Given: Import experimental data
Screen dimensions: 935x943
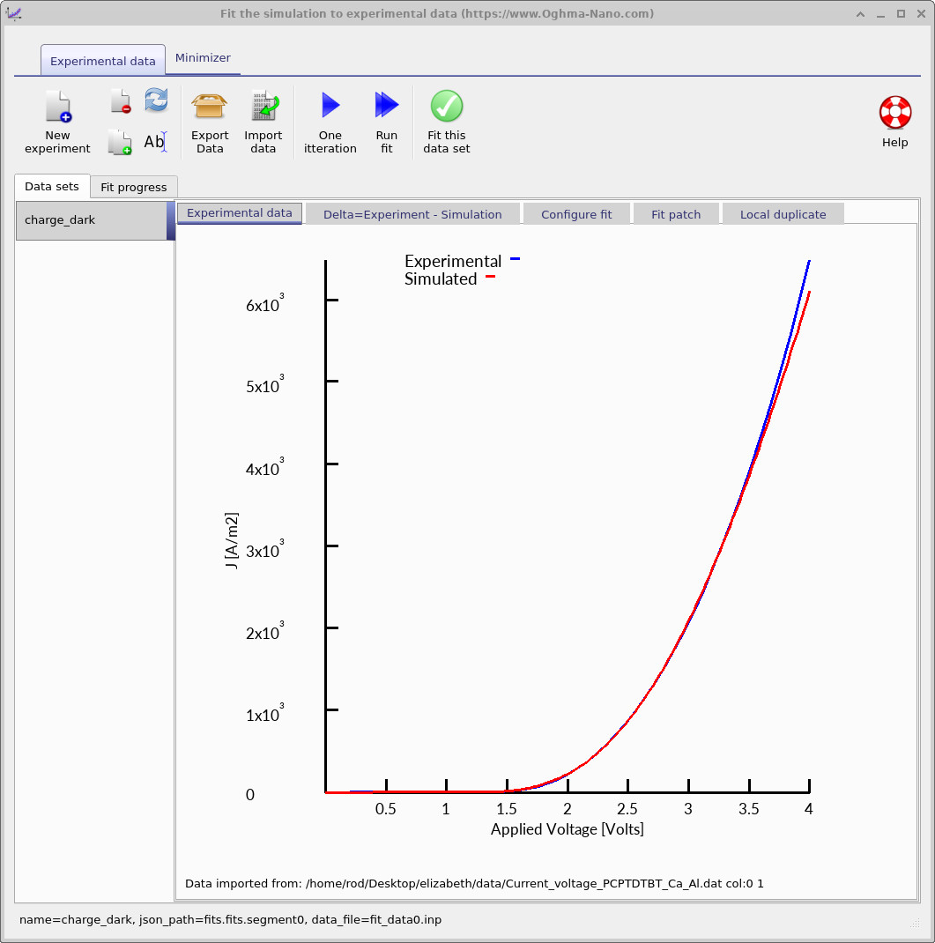Looking at the screenshot, I should tap(263, 122).
